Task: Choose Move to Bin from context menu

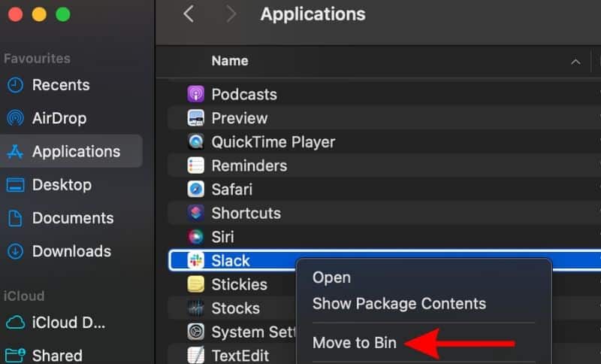Action: pyautogui.click(x=354, y=343)
